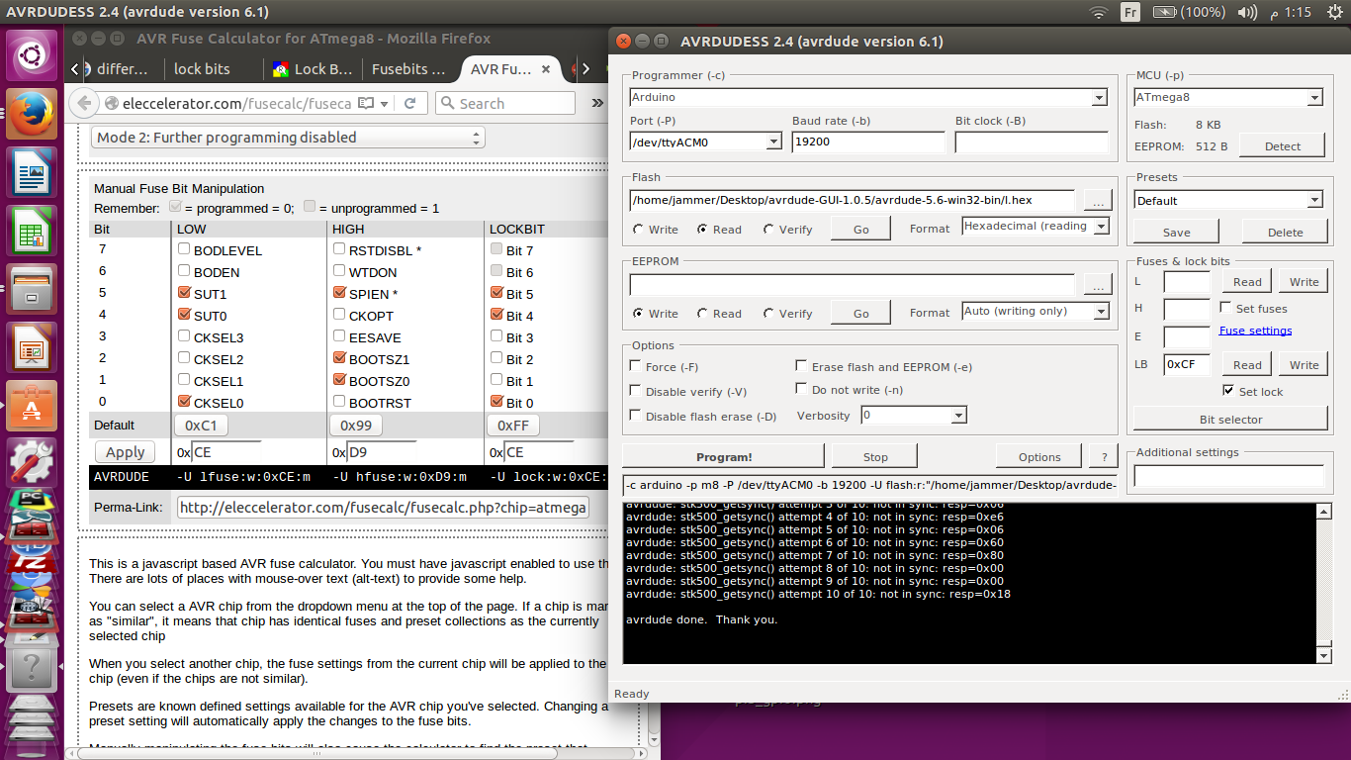Open the Fuse settings link
The width and height of the screenshot is (1351, 760).
(1255, 331)
